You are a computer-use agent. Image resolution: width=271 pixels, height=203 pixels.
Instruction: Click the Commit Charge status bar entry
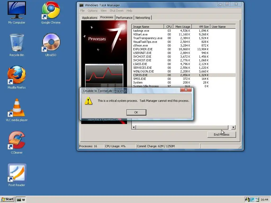tap(168, 146)
